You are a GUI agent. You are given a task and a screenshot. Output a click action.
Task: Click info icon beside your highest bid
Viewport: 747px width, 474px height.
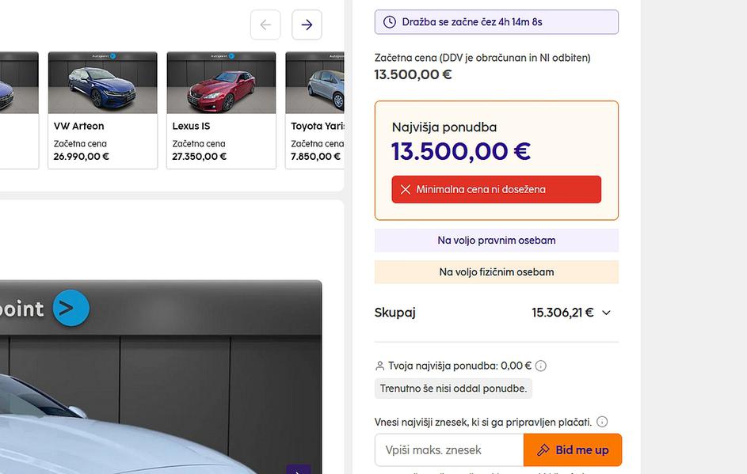541,366
